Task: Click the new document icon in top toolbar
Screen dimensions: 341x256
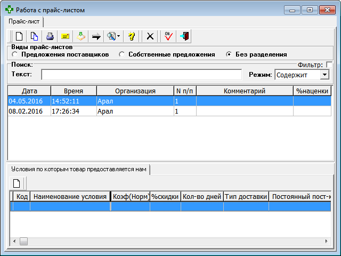Action: (19, 36)
